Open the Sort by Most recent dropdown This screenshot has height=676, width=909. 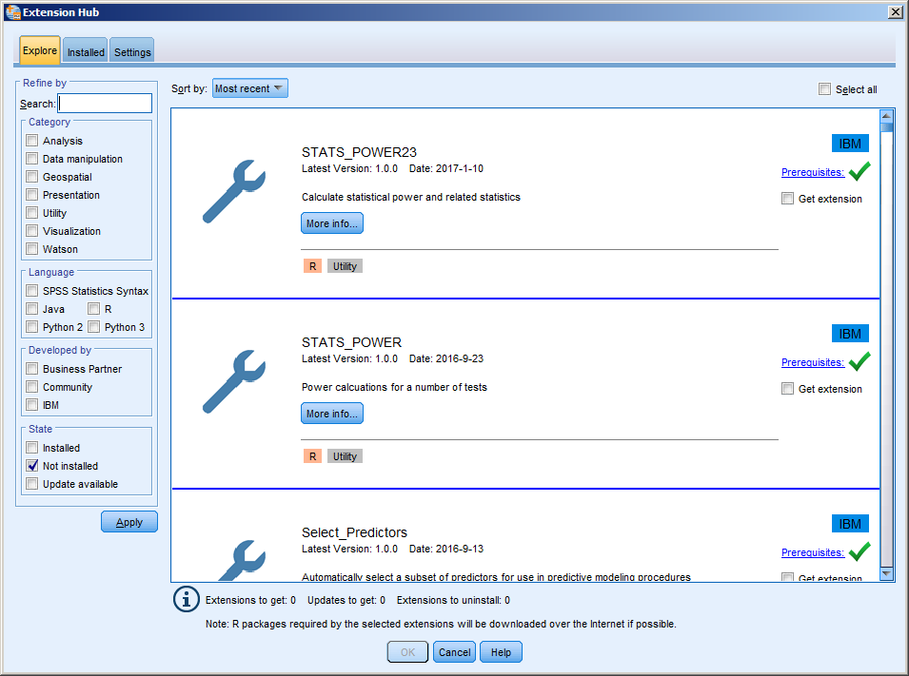[x=249, y=88]
